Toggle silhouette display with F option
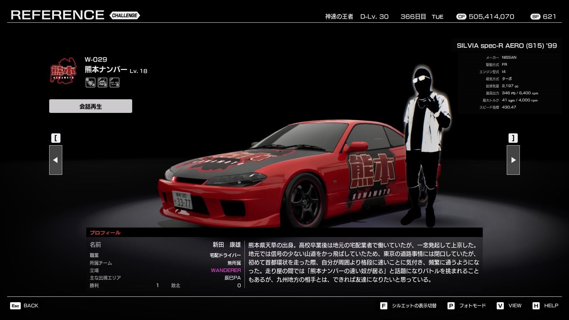Screen dimensions: 569x320 (408, 305)
